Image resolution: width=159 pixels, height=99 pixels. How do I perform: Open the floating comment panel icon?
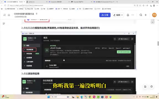coord(145,87)
